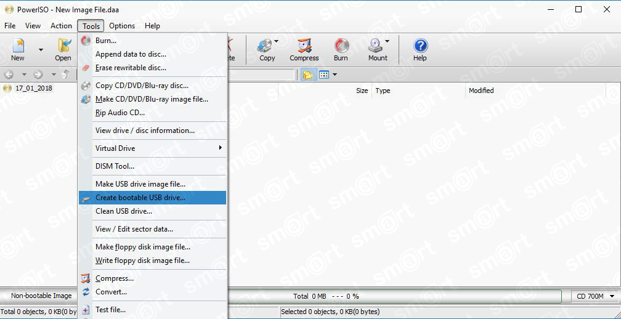Select Create bootable USB drive menu item
621x319 pixels.
tap(140, 198)
